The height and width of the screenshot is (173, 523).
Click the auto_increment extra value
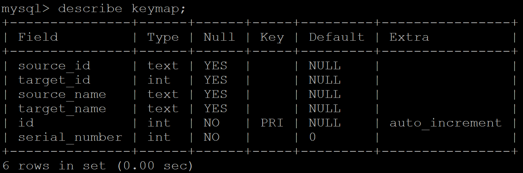point(446,123)
